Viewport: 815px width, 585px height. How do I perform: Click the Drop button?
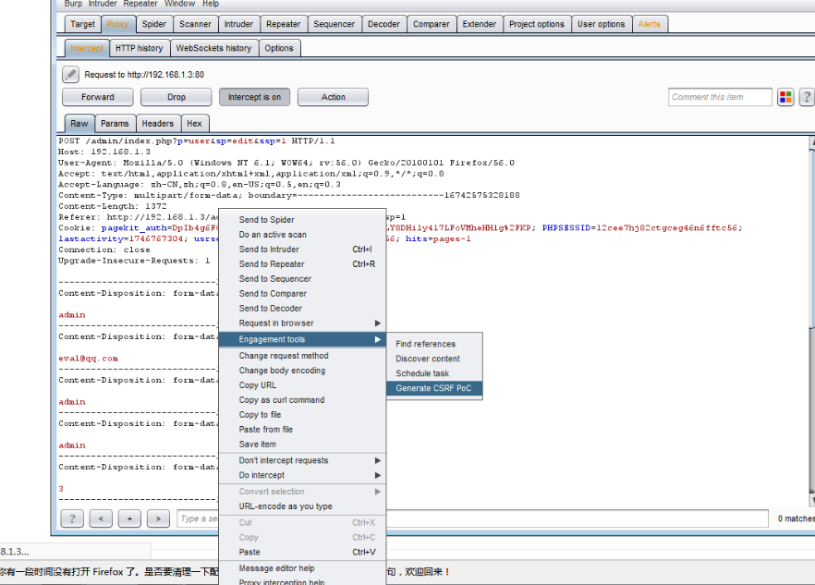point(176,97)
